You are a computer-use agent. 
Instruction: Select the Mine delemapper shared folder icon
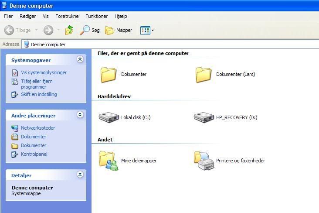coord(109,161)
